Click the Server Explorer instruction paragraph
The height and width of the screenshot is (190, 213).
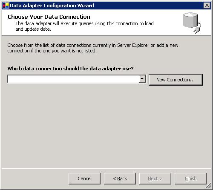click(x=93, y=48)
